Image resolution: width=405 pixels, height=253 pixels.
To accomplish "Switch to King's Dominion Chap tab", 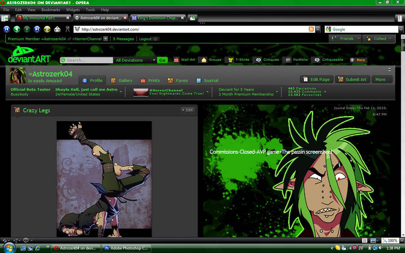I will click(158, 18).
